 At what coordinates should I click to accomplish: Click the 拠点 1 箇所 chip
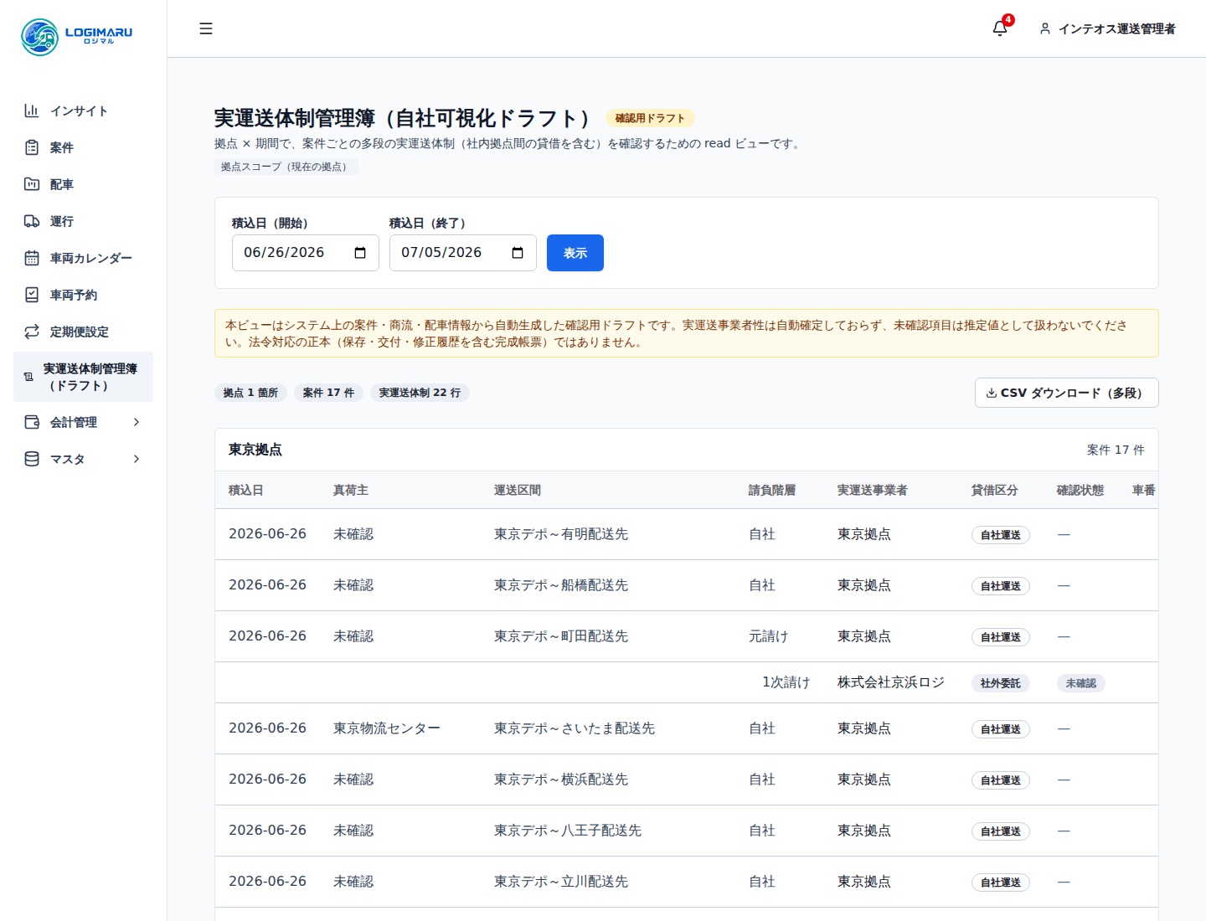point(250,393)
